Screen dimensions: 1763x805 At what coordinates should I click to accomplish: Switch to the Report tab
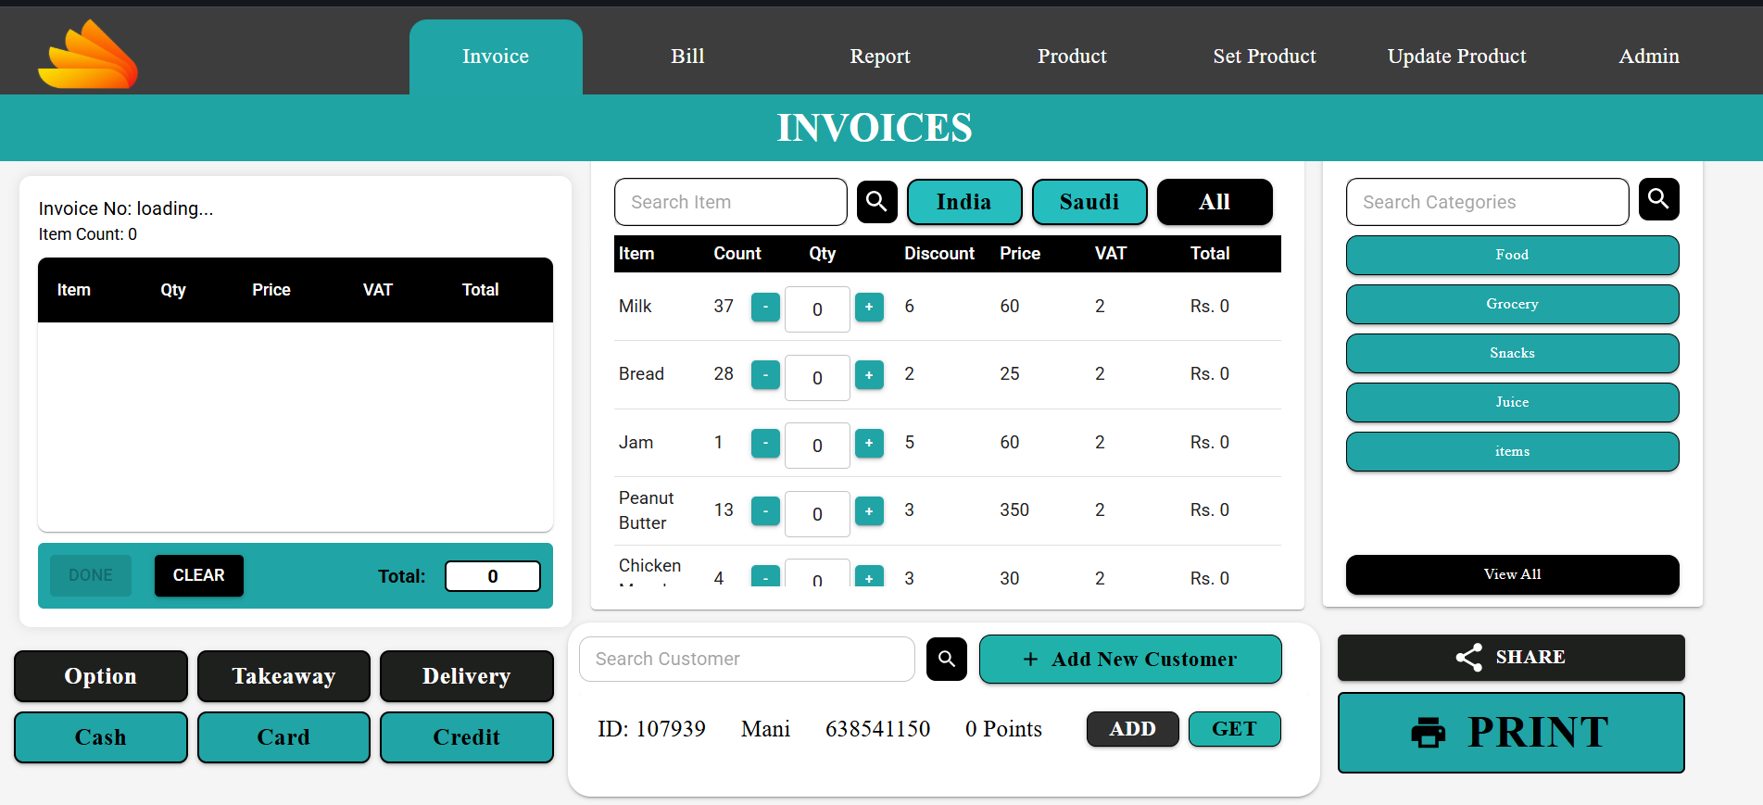879,57
